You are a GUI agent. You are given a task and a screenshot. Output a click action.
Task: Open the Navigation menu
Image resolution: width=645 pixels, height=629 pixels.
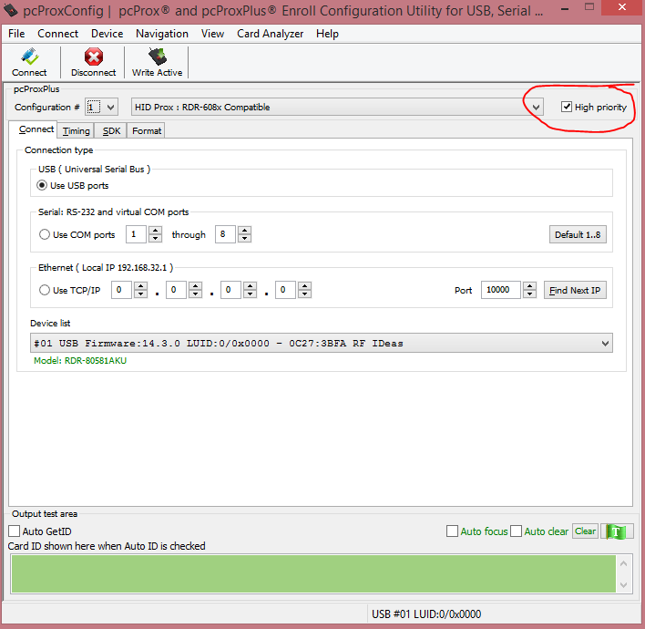[162, 34]
